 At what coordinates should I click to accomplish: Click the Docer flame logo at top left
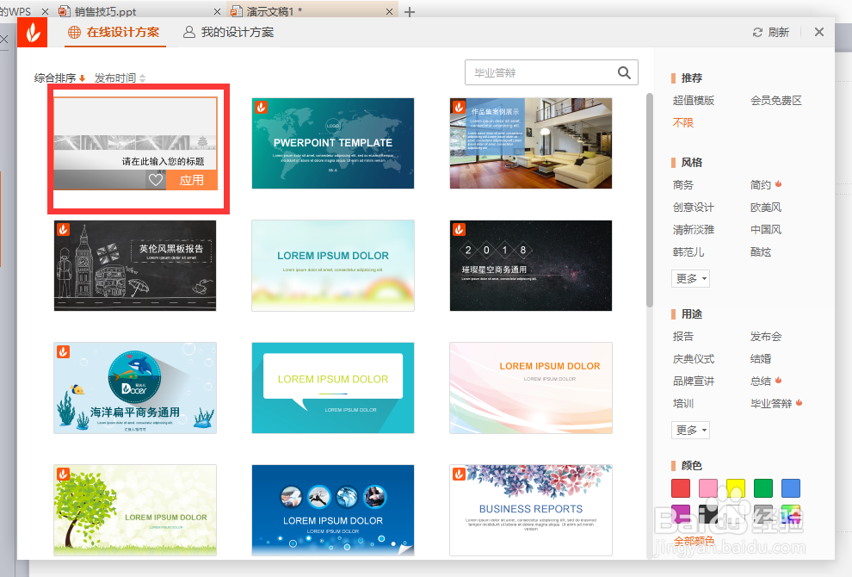point(32,32)
